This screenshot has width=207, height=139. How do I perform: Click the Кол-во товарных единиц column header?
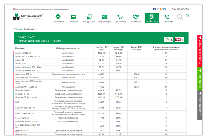(x=166, y=48)
